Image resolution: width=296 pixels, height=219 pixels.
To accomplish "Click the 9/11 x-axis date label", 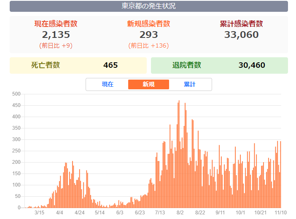I will pyautogui.click(x=220, y=213).
